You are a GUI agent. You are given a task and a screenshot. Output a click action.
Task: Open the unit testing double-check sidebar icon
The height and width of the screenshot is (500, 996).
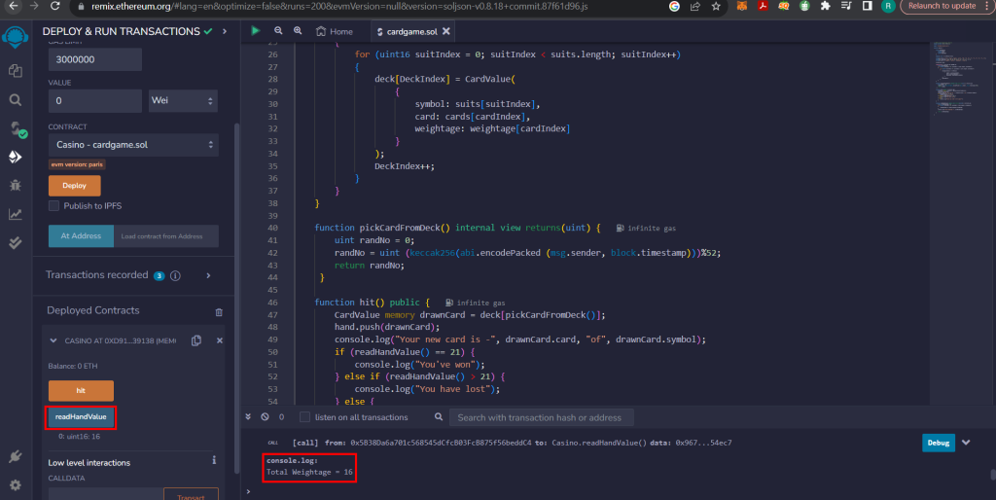pyautogui.click(x=16, y=242)
